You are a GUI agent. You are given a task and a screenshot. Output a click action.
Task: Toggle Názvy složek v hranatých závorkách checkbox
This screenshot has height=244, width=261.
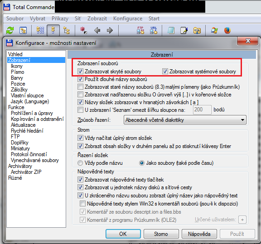[x=80, y=102]
